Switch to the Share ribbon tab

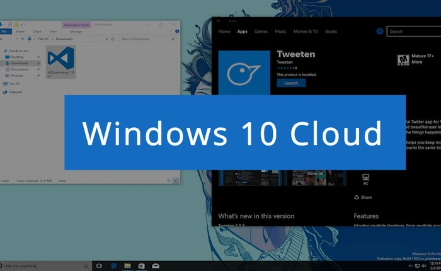[x=37, y=32]
